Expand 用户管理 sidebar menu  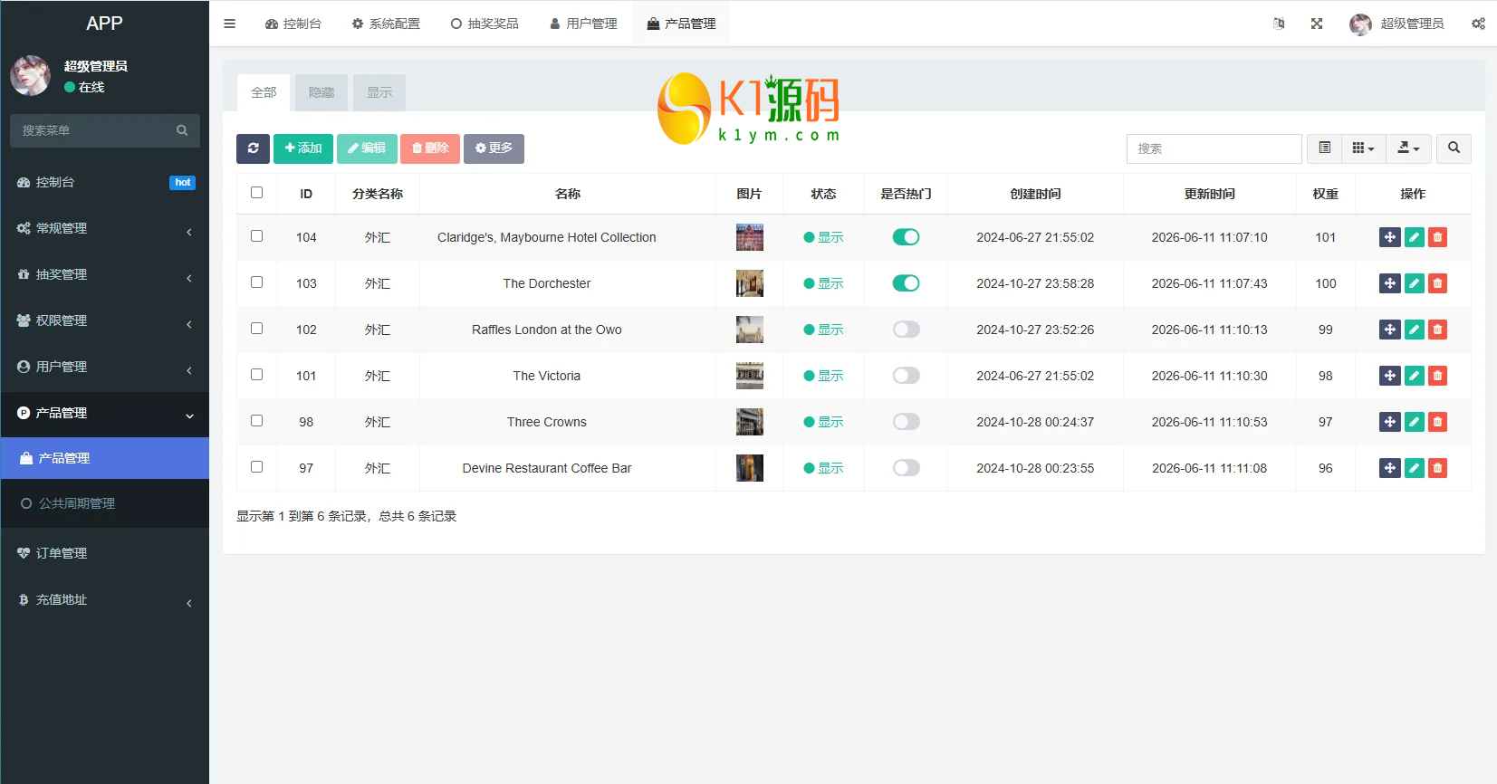coord(104,368)
